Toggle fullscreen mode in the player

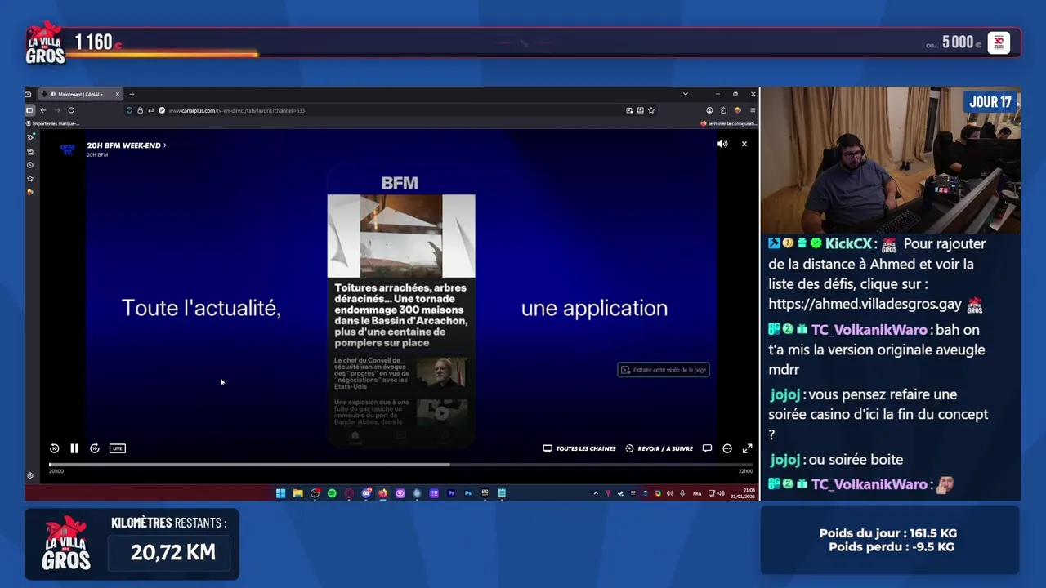[x=747, y=448]
